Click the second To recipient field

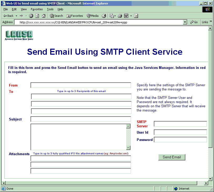[x=81, y=104]
